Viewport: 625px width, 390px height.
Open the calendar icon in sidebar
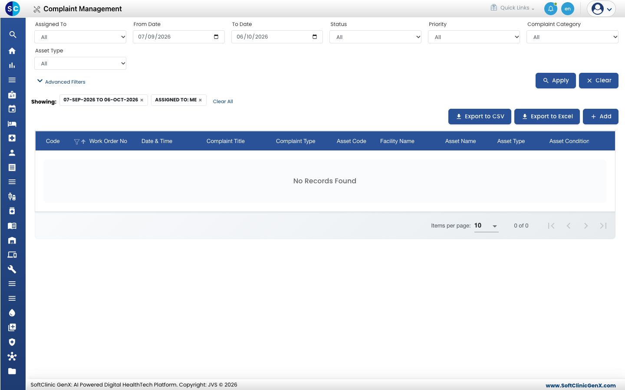coord(12,109)
